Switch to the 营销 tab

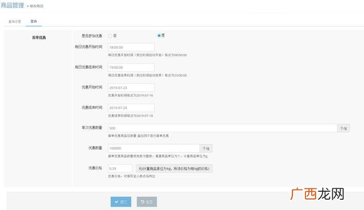coord(34,22)
